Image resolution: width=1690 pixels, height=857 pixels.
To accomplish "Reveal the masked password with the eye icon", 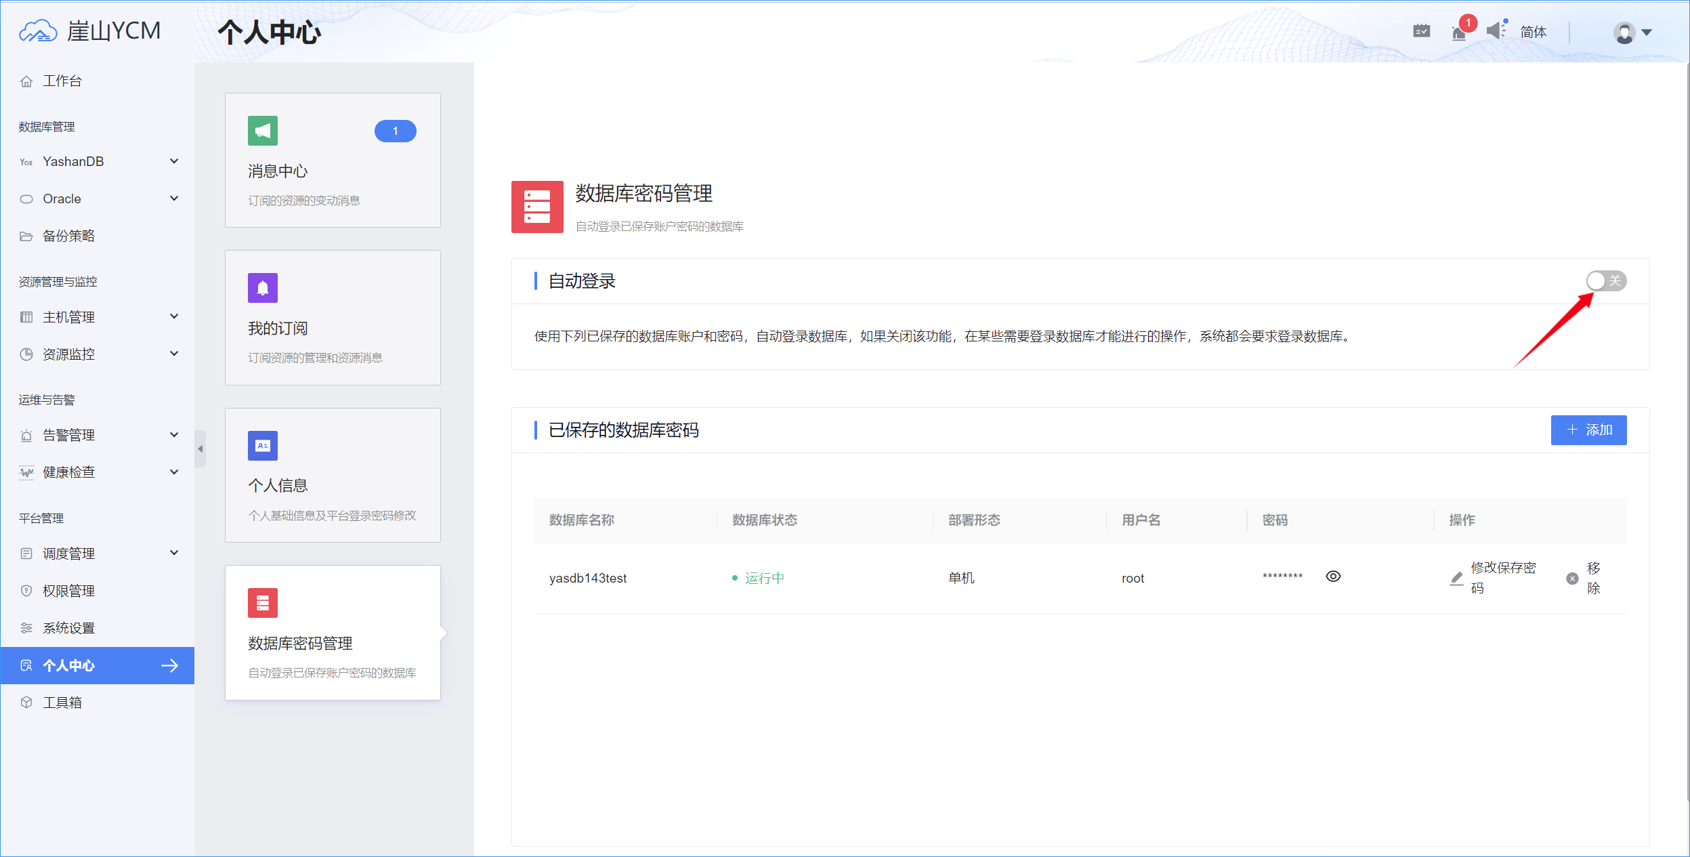I will [x=1333, y=576].
